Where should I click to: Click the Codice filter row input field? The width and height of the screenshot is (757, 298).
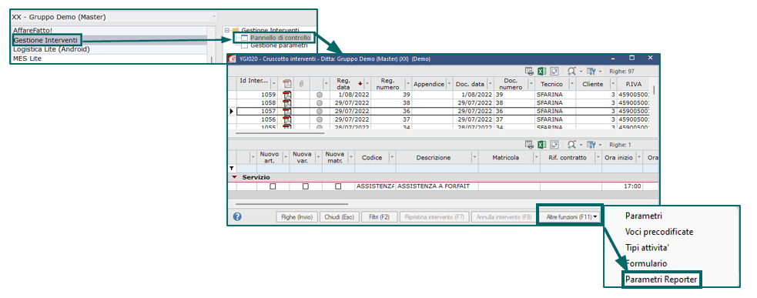coord(375,168)
